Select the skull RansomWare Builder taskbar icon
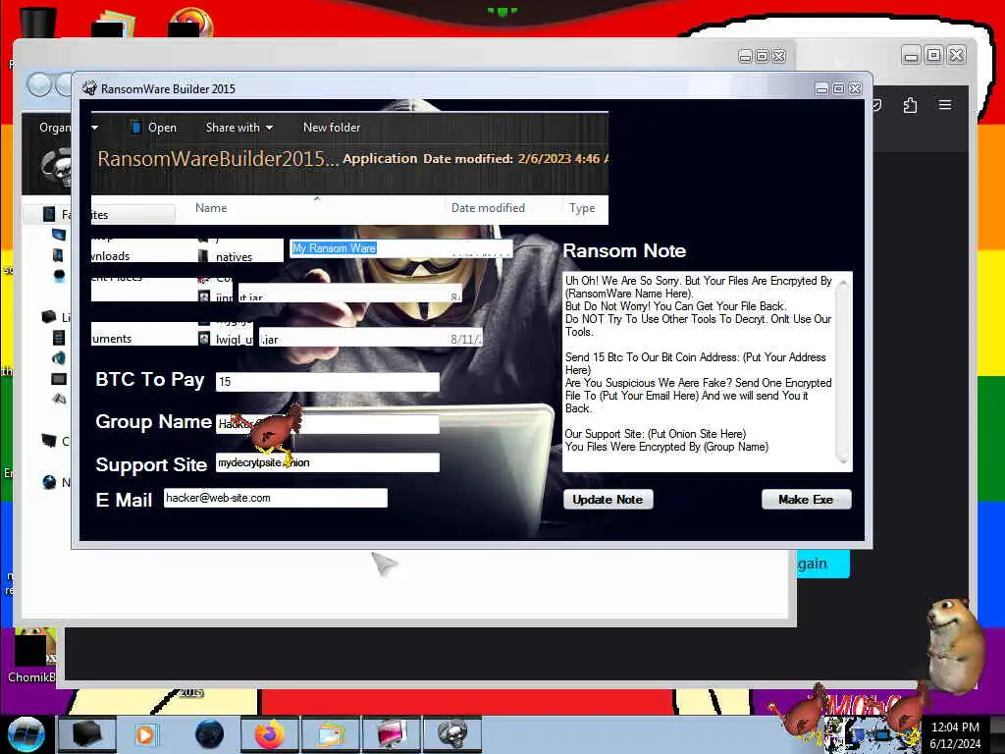Viewport: 1005px width, 754px height. point(451,734)
